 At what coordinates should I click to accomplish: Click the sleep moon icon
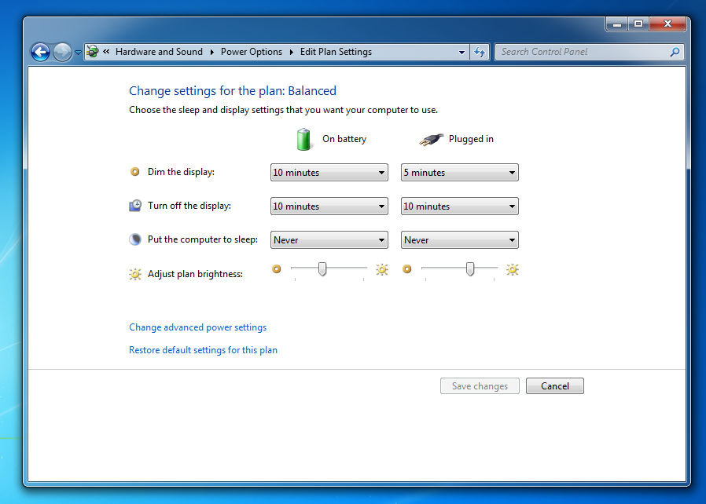point(135,239)
